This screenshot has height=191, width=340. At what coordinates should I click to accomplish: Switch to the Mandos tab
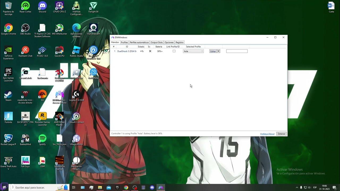point(115,42)
